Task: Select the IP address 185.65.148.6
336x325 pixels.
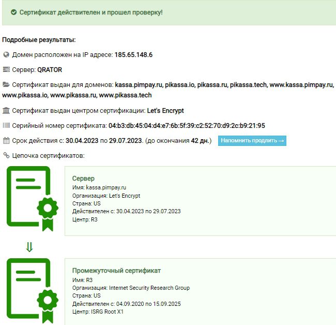Action: point(133,55)
